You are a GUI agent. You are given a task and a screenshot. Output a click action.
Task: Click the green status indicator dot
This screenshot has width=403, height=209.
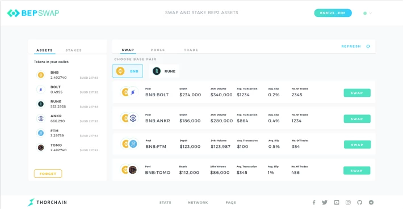[x=365, y=13]
